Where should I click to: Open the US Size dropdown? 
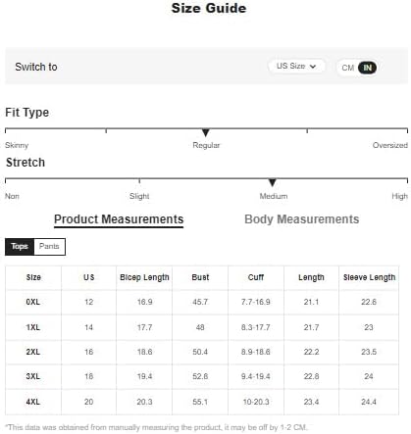coord(296,67)
